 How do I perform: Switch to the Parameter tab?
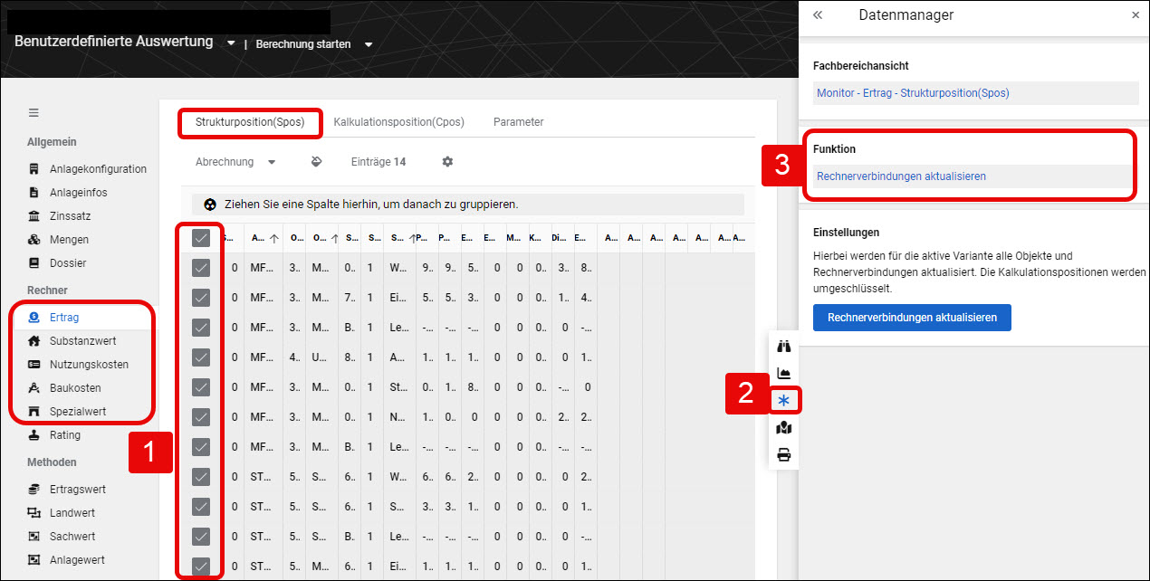point(518,122)
